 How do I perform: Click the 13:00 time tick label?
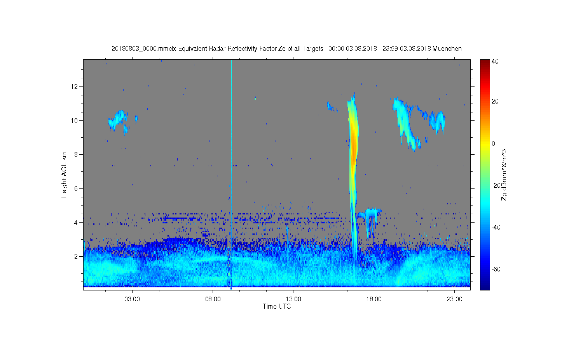click(293, 299)
